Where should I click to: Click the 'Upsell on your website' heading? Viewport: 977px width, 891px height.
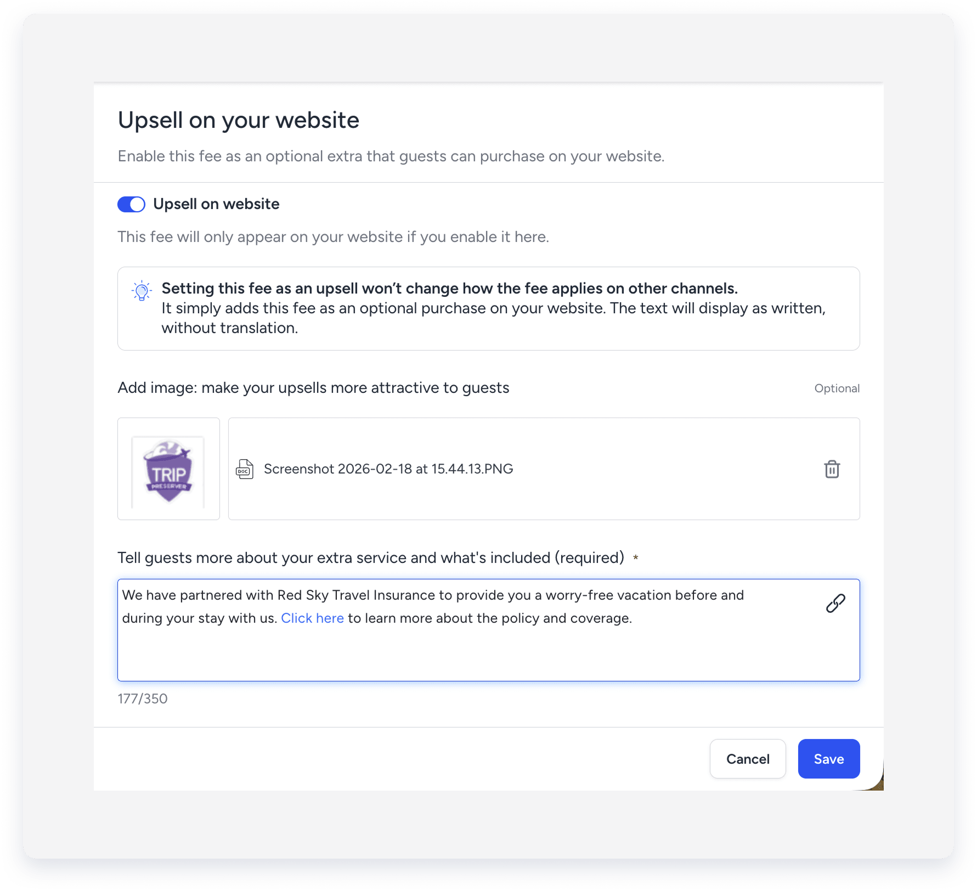[239, 120]
